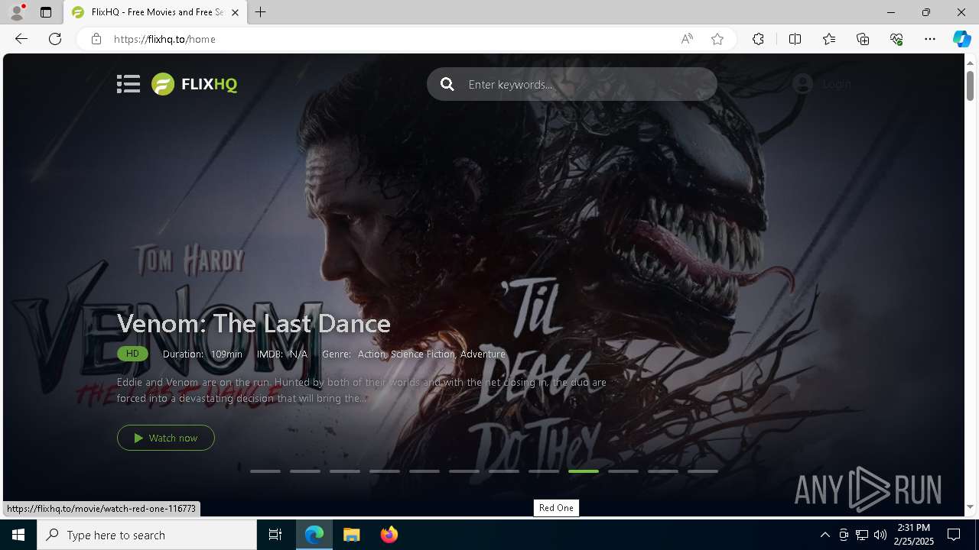Select the second carousel slide indicator
The height and width of the screenshot is (550, 979).
[305, 471]
